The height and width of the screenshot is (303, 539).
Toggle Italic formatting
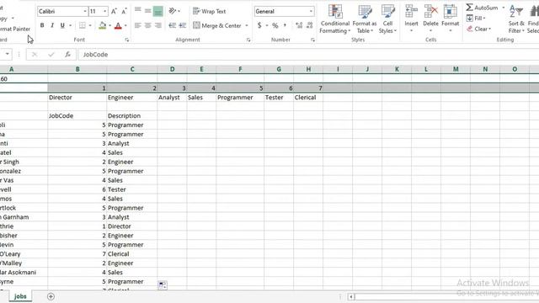coord(52,25)
